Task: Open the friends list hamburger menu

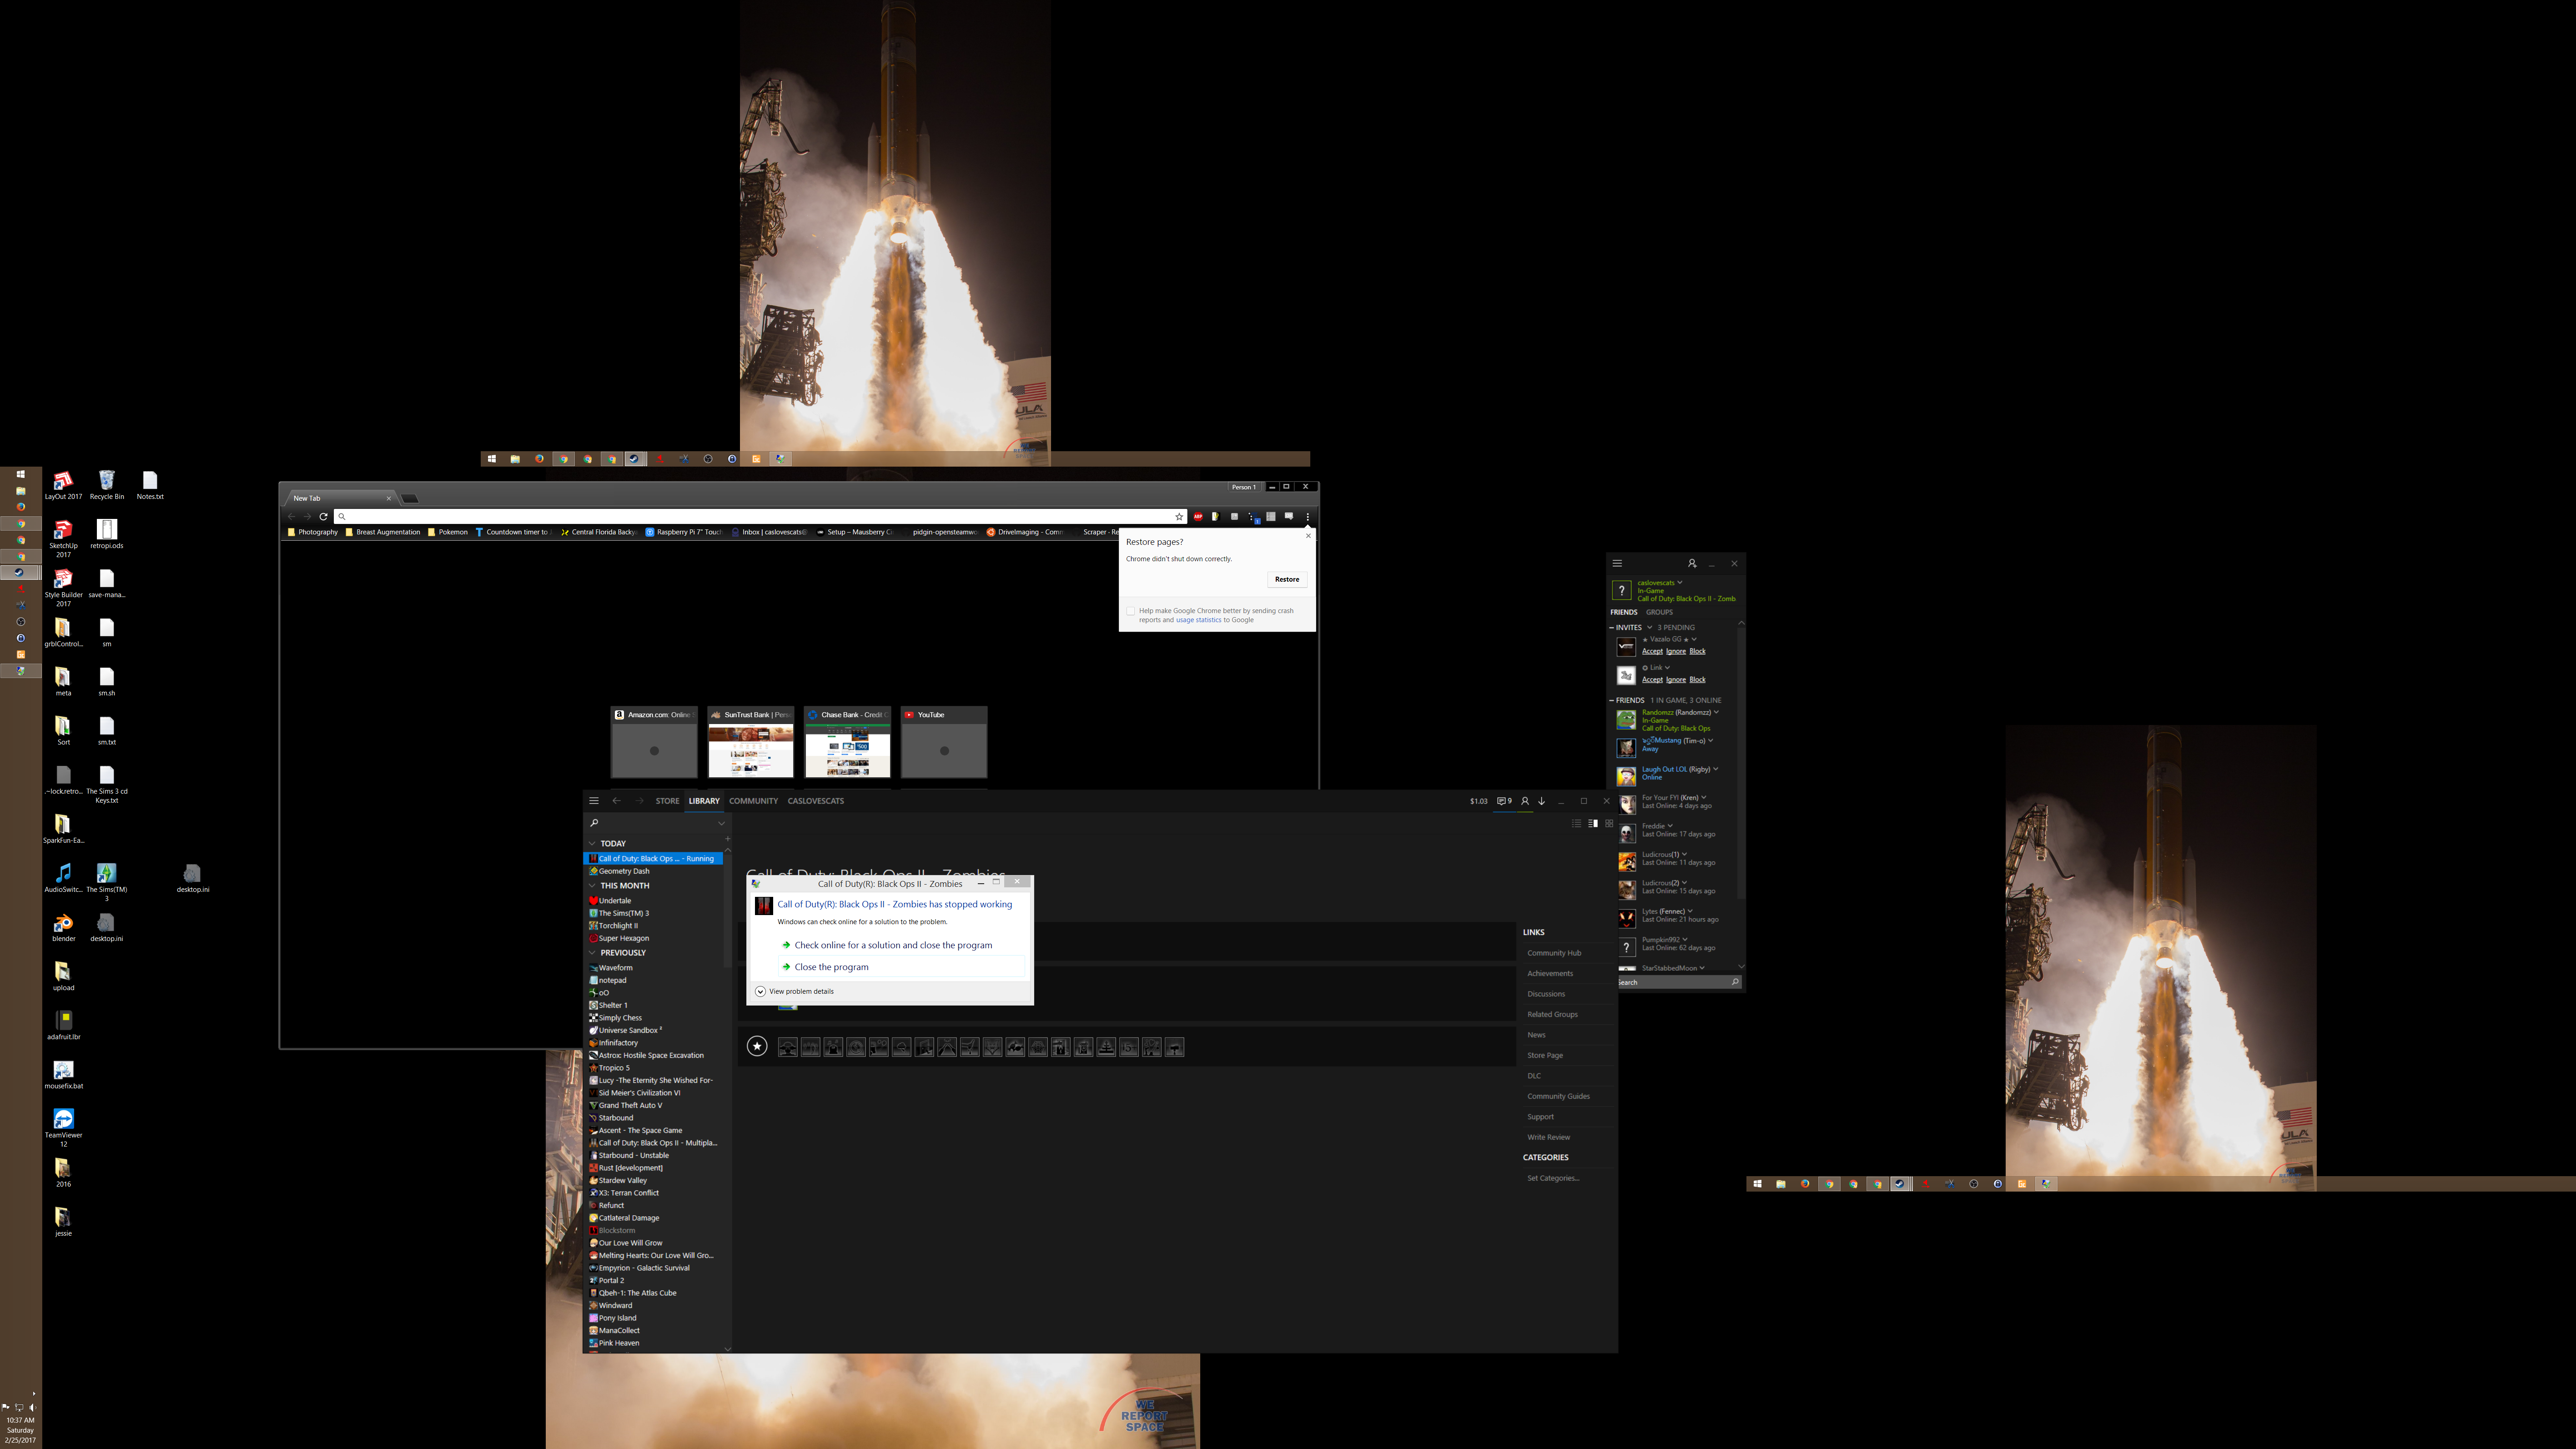Action: coord(1617,563)
